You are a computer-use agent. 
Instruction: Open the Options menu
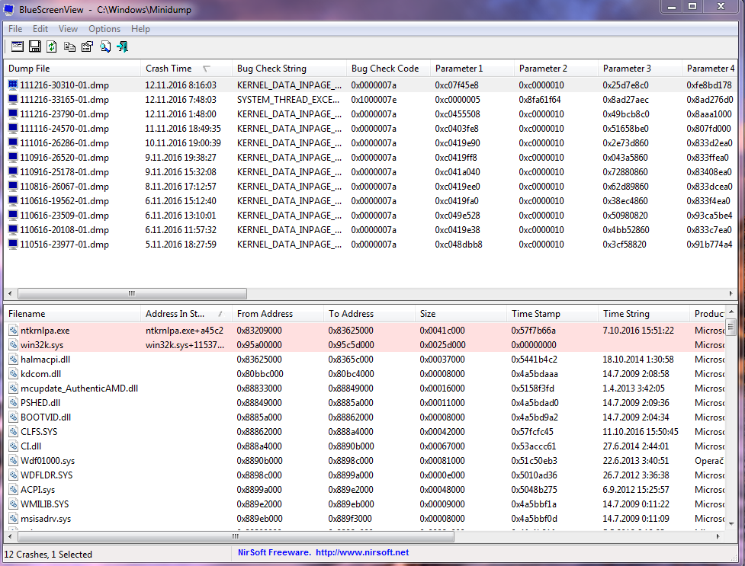tap(104, 29)
